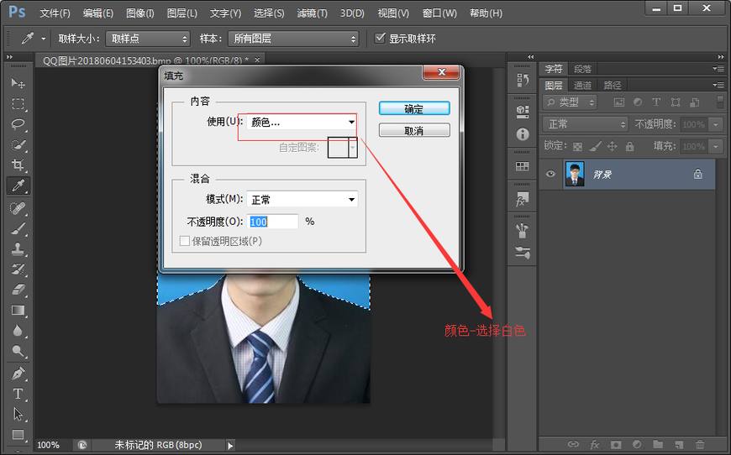Enable 保留透明区域 checkbox
Viewport: 731px width, 455px height.
pyautogui.click(x=185, y=241)
